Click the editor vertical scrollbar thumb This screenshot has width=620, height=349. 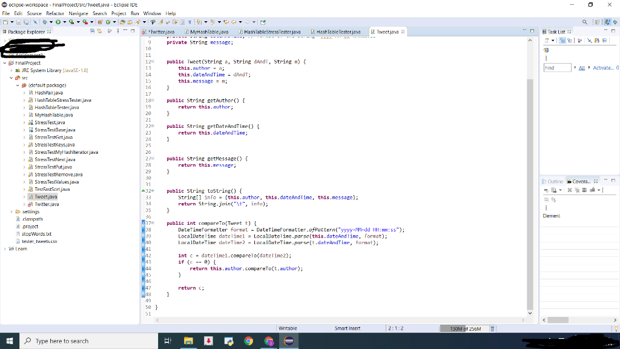(530, 194)
